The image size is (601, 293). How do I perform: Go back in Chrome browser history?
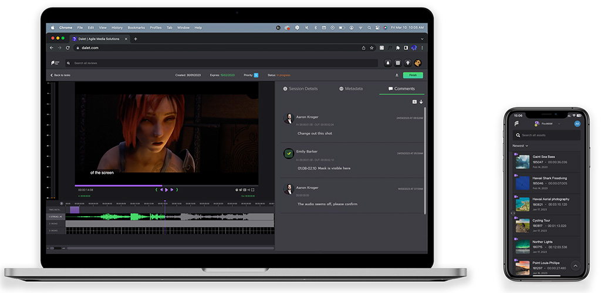(x=52, y=48)
